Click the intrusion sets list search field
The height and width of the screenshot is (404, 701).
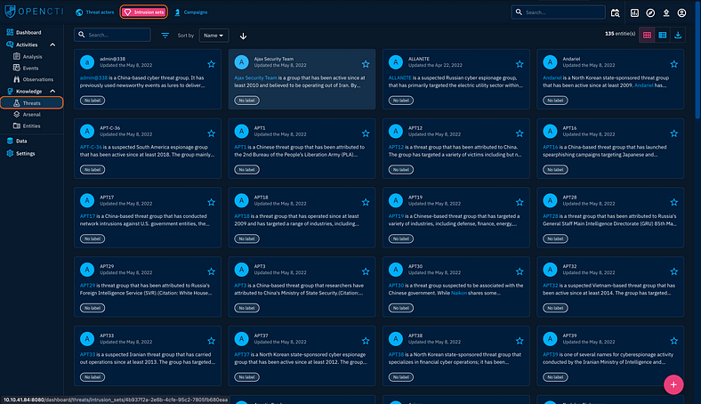pyautogui.click(x=112, y=35)
